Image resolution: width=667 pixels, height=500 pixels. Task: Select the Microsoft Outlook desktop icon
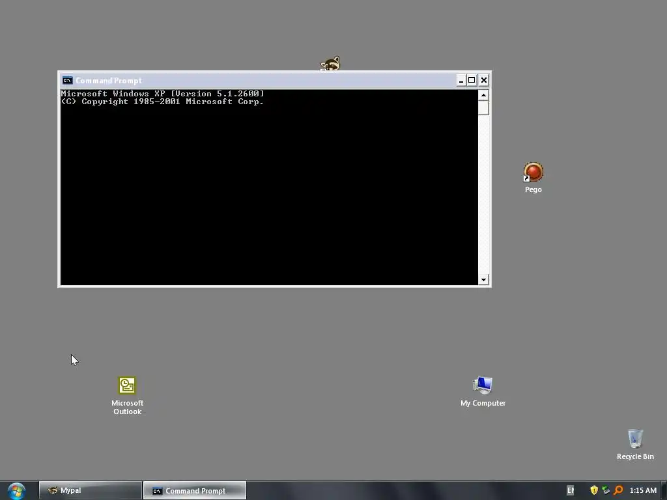[x=127, y=396]
